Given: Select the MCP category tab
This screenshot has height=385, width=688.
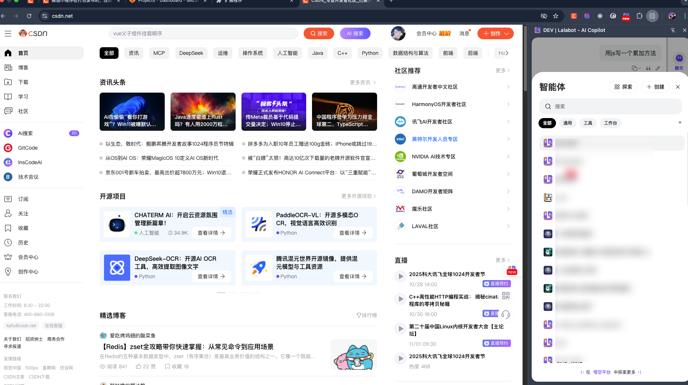Looking at the screenshot, I should pos(159,53).
